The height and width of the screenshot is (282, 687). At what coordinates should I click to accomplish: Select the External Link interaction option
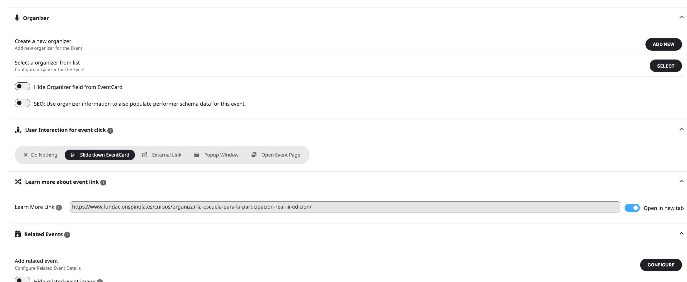coord(162,155)
